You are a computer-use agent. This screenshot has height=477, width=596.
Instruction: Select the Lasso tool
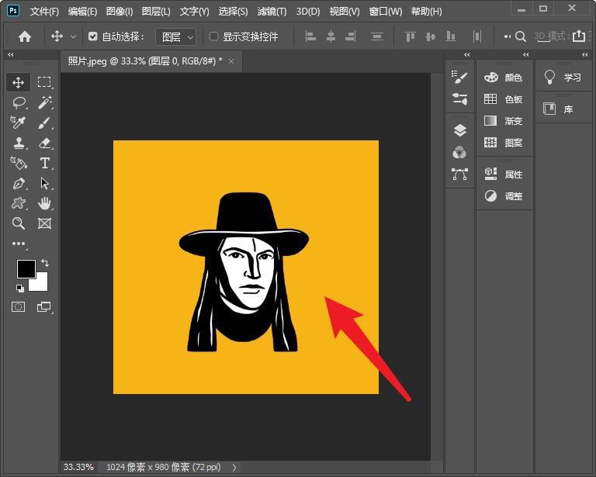18,102
